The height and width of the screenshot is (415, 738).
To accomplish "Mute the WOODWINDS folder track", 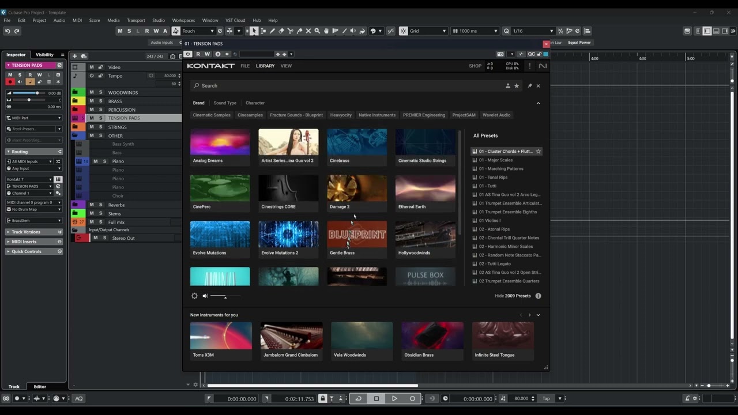I will [91, 92].
